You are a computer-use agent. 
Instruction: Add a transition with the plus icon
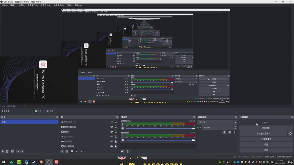(x=224, y=132)
